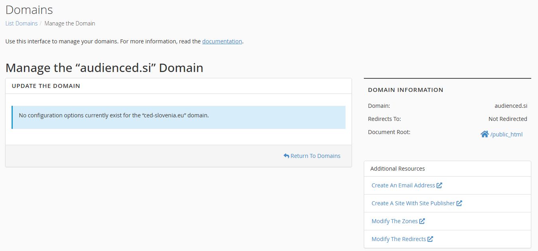
Task: Click the Return To Domains link text
Action: [315, 156]
